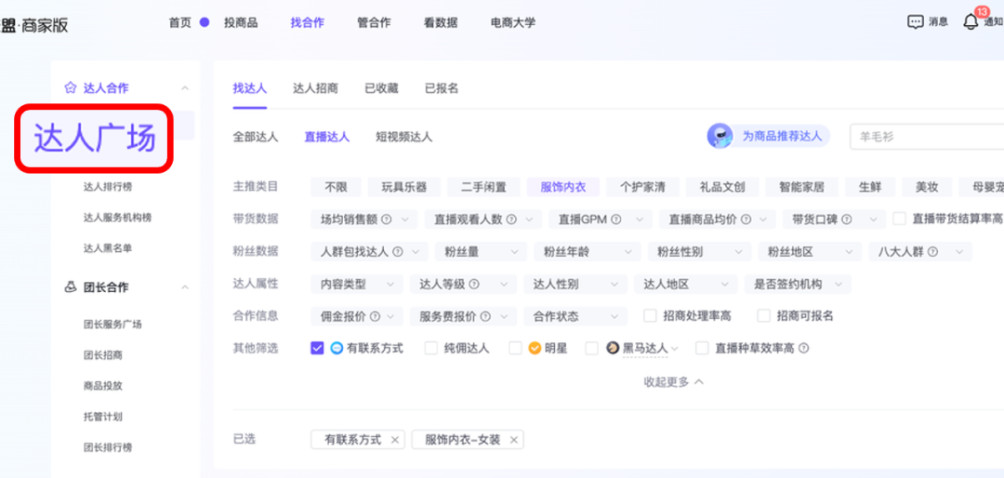Viewport: 1004px width, 478px height.
Task: Switch to the 达人招商 tab
Action: (x=315, y=88)
